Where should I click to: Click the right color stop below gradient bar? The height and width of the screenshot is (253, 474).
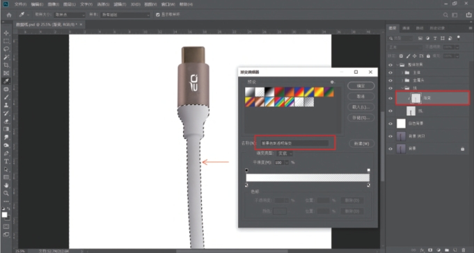coord(368,185)
